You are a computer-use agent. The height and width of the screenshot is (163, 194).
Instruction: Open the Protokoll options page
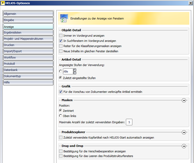click(x=28, y=64)
